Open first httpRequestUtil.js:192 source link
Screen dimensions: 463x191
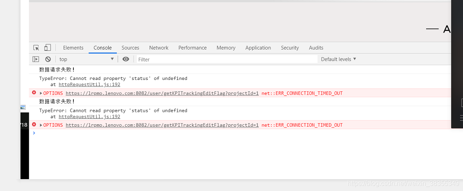[89, 84]
